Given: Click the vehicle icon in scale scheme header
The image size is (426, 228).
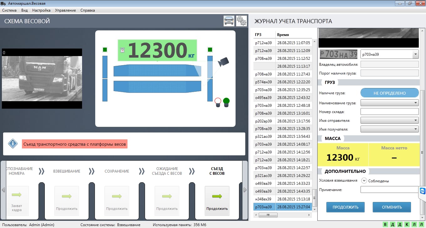Looking at the screenshot, I should pos(229,21).
